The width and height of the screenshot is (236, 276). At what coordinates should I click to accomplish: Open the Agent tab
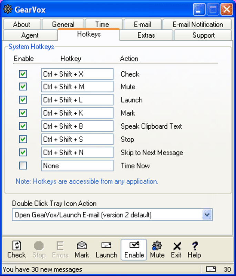point(30,35)
